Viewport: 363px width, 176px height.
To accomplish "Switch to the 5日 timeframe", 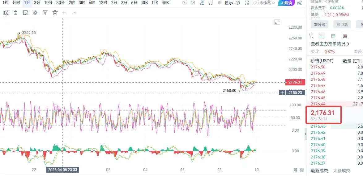I will pyautogui.click(x=134, y=3).
